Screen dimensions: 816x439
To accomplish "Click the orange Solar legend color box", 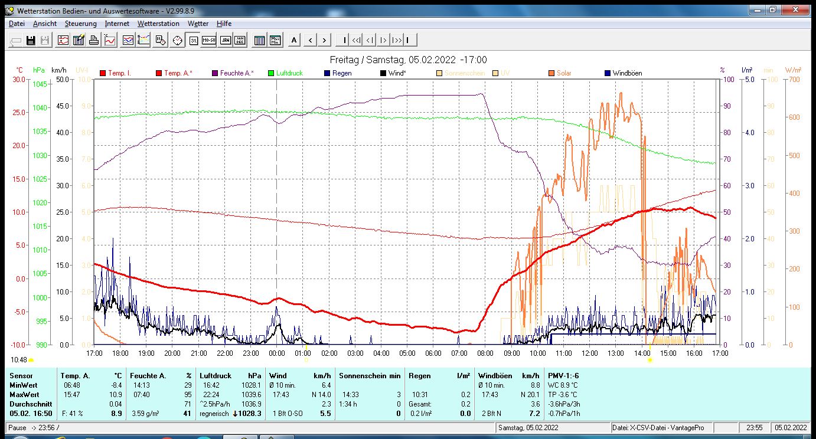I will 551,73.
